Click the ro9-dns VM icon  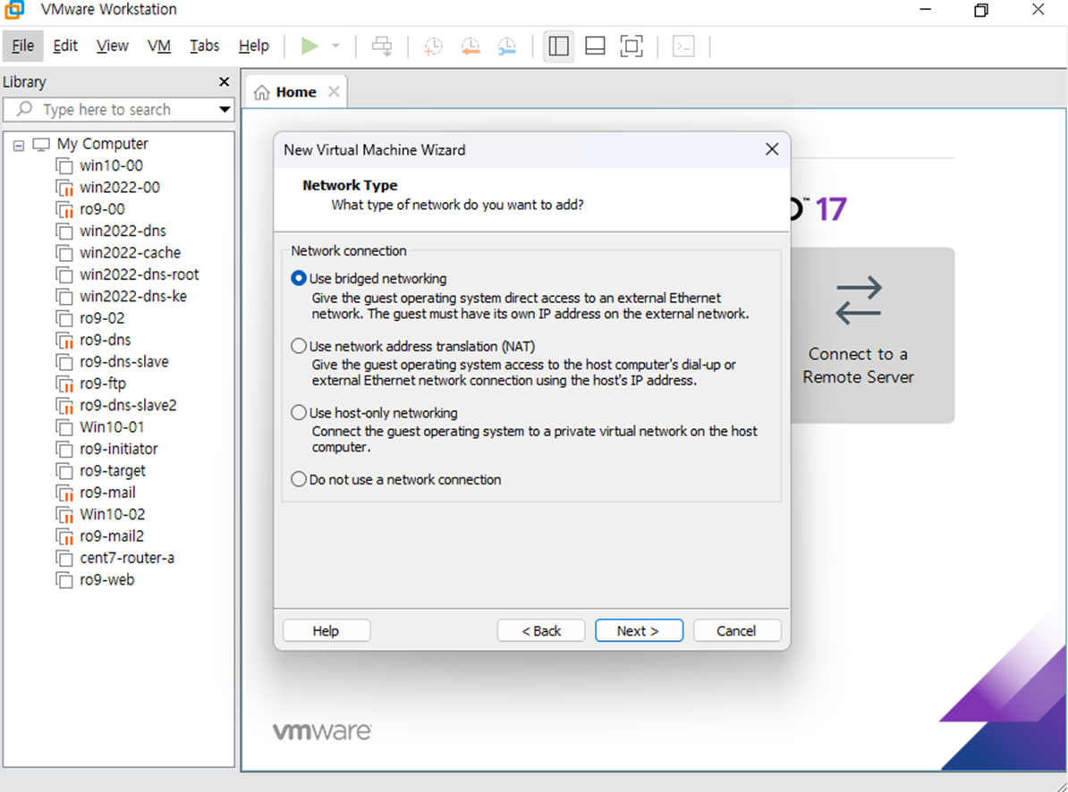pyautogui.click(x=64, y=341)
